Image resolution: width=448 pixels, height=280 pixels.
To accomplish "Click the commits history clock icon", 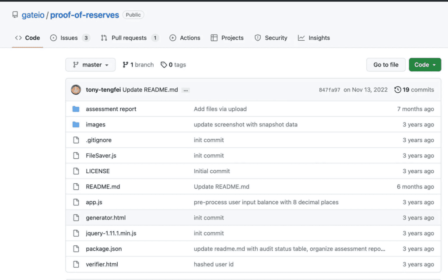I will click(x=397, y=90).
